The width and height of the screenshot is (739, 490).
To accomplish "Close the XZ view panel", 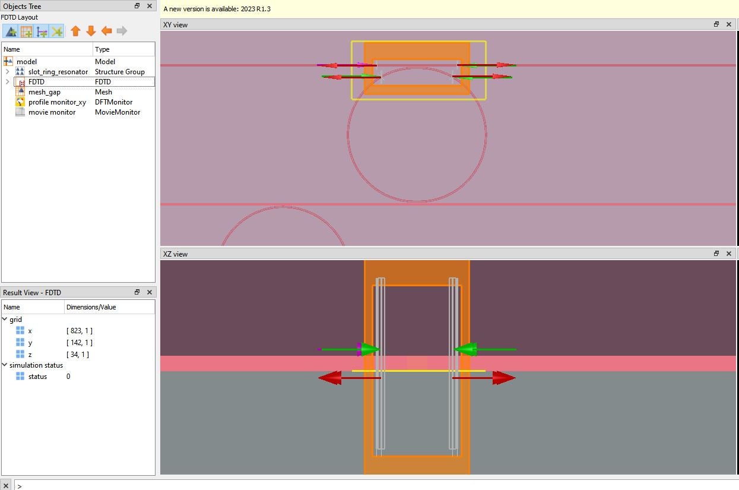I will coord(729,254).
